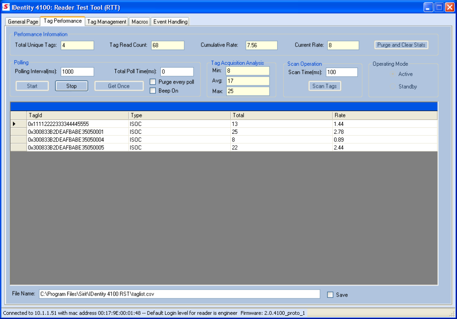Click the Avg acquisition value field
The height and width of the screenshot is (319, 457).
(x=248, y=81)
